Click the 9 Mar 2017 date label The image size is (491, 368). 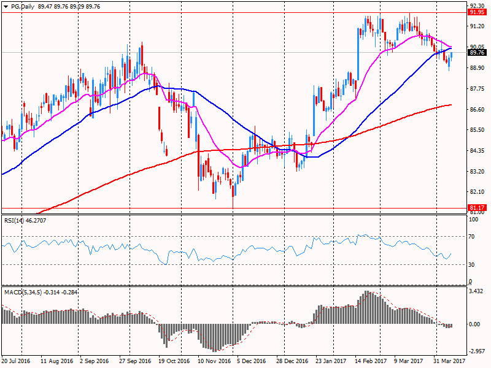click(408, 361)
